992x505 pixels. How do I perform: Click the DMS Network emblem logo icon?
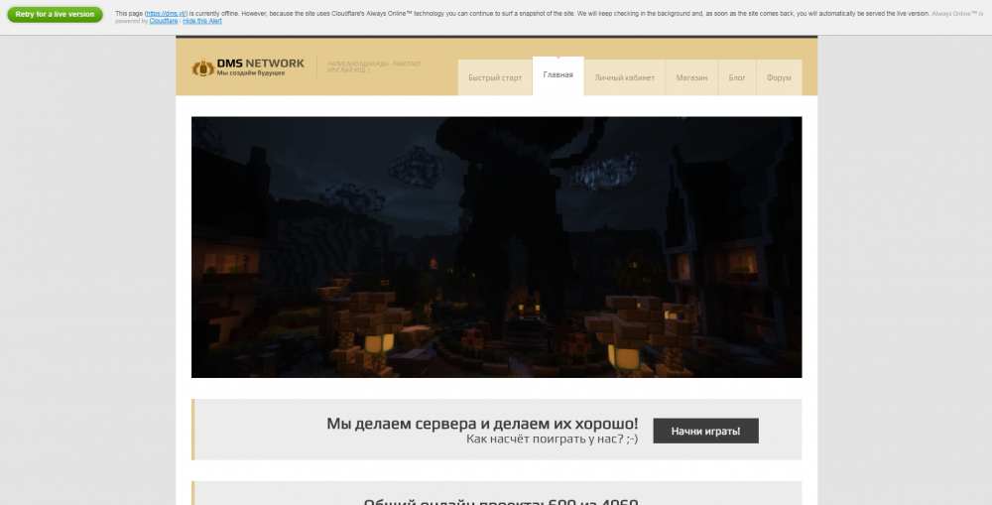click(202, 67)
